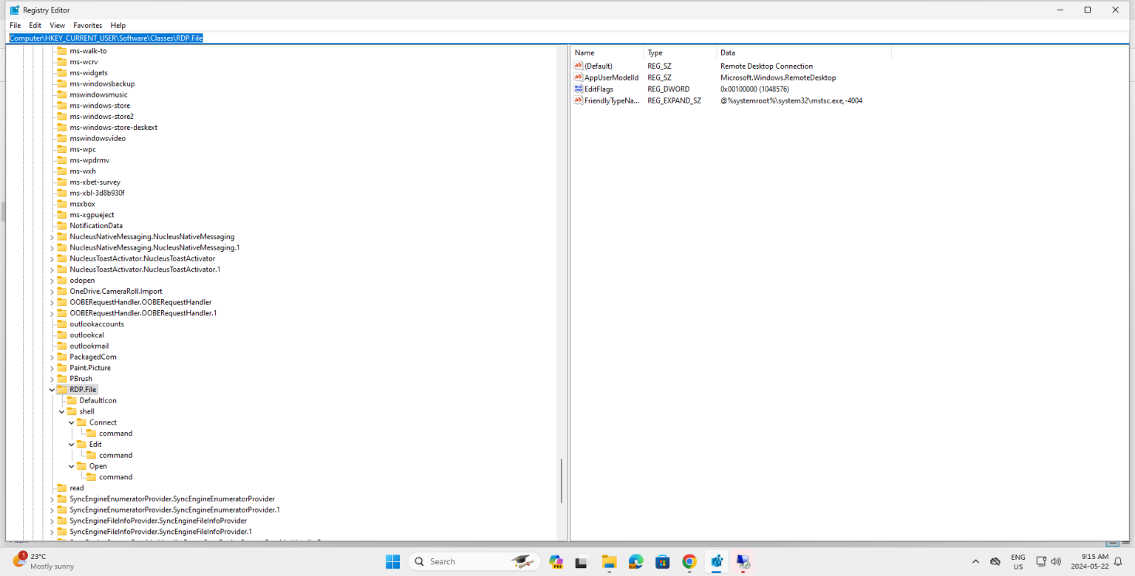Launch Google Chrome from the taskbar
1135x576 pixels.
coord(689,561)
